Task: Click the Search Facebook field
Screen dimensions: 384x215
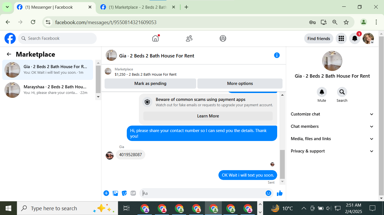Action: click(57, 38)
